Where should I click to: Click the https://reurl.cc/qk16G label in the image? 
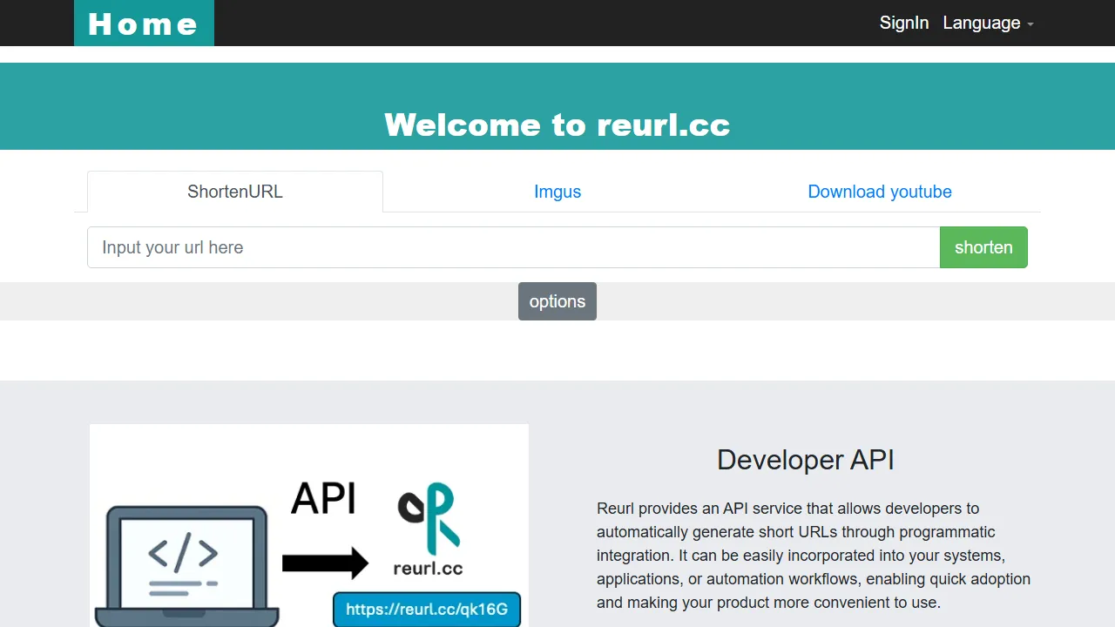coord(427,610)
